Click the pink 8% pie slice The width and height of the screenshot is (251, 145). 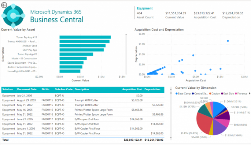click(x=224, y=122)
